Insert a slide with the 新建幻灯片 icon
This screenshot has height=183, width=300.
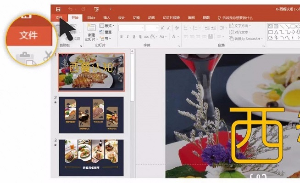tap(91, 28)
